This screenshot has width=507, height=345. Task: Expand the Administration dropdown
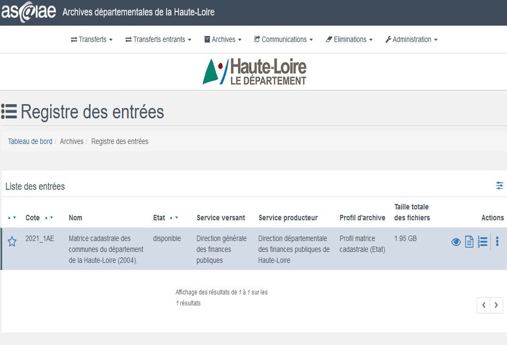point(411,39)
